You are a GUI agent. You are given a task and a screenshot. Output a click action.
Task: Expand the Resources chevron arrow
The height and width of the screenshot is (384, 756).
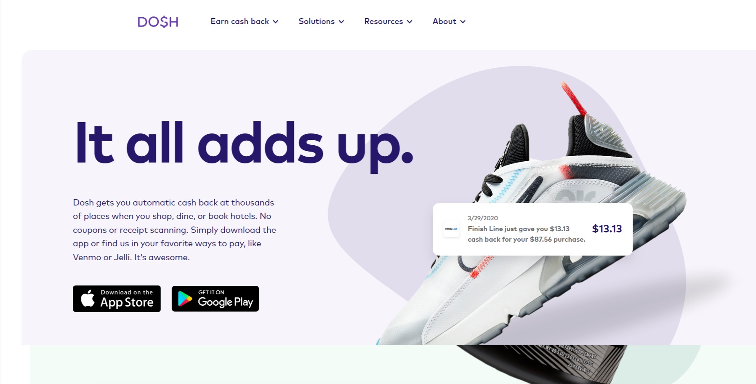[410, 22]
